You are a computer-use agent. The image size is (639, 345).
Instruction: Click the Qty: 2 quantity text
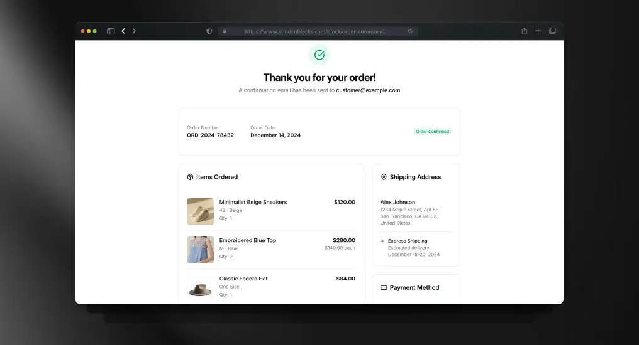tap(226, 257)
